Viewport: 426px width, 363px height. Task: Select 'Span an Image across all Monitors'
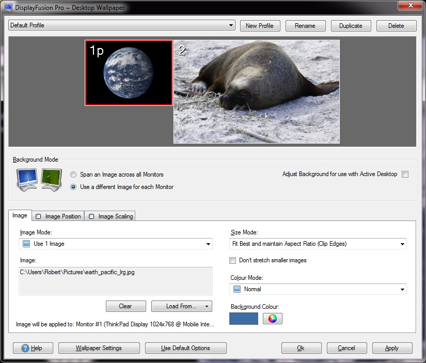[x=73, y=175]
